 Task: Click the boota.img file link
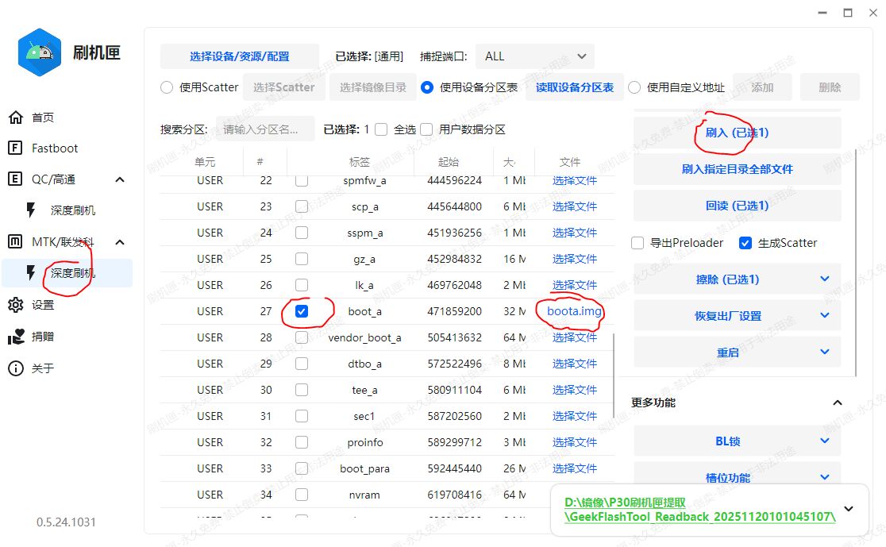[x=574, y=311]
